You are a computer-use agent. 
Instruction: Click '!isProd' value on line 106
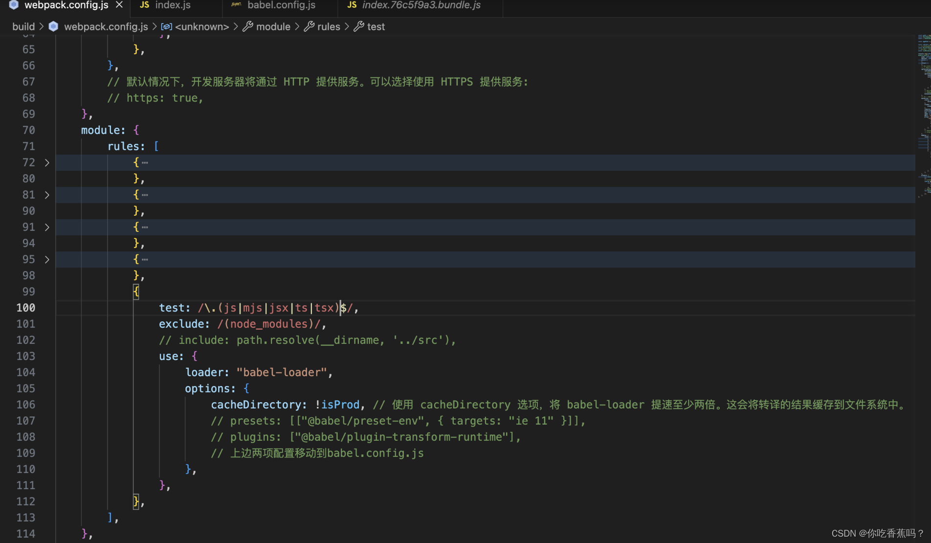(337, 405)
